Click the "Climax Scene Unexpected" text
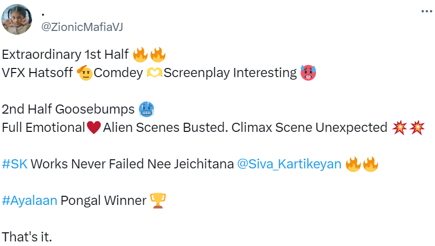 (309, 128)
